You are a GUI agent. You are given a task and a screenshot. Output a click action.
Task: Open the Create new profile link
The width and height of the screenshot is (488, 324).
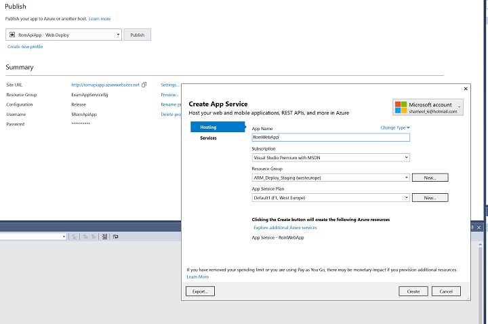pos(25,47)
